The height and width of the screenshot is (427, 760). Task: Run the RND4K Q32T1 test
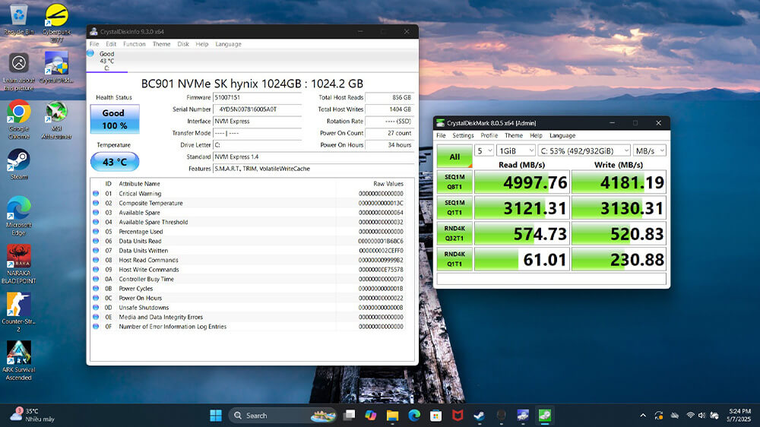[454, 233]
